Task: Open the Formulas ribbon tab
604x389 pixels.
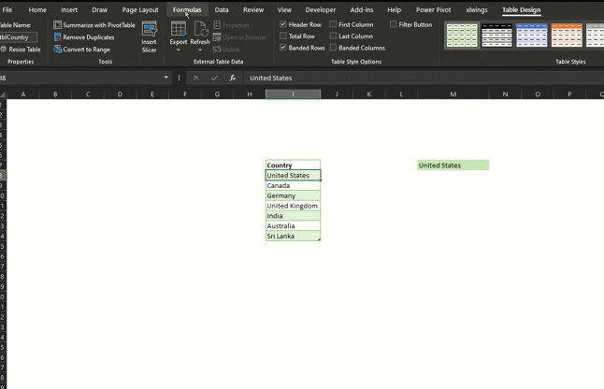Action: [187, 9]
